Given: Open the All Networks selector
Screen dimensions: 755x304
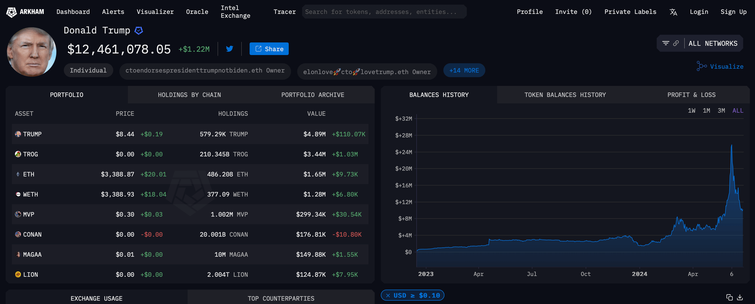Looking at the screenshot, I should pyautogui.click(x=713, y=43).
